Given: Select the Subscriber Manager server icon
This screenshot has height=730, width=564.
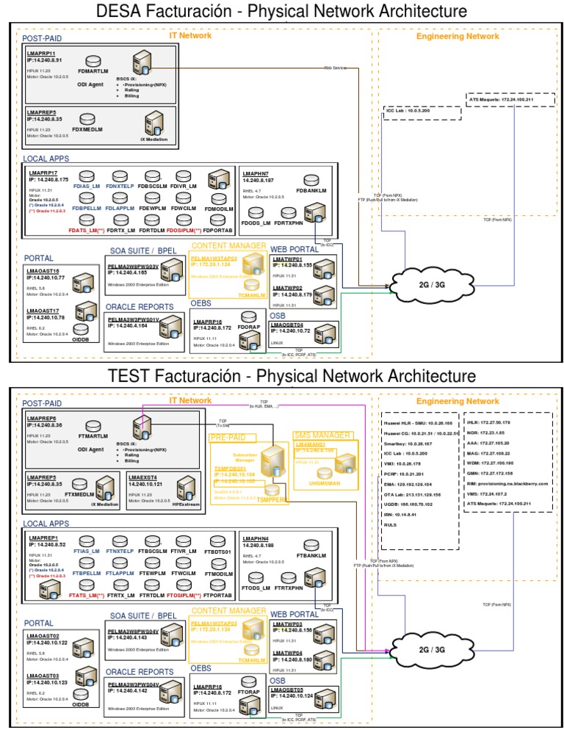Looking at the screenshot, I should [x=272, y=461].
